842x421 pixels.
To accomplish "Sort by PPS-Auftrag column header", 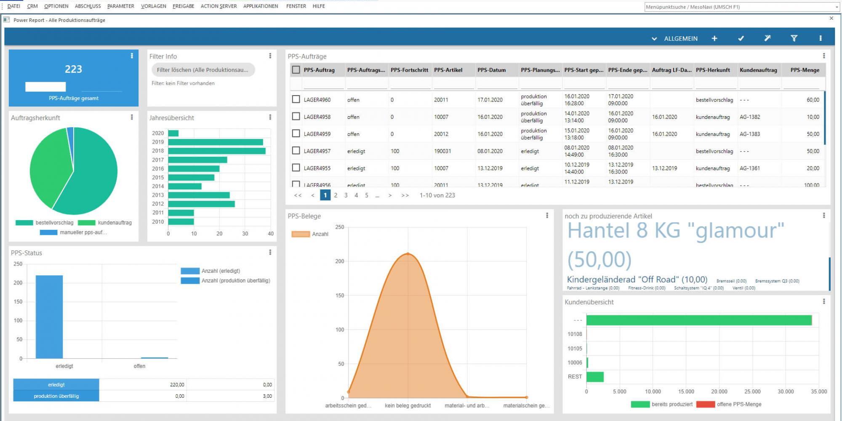I will coord(319,70).
